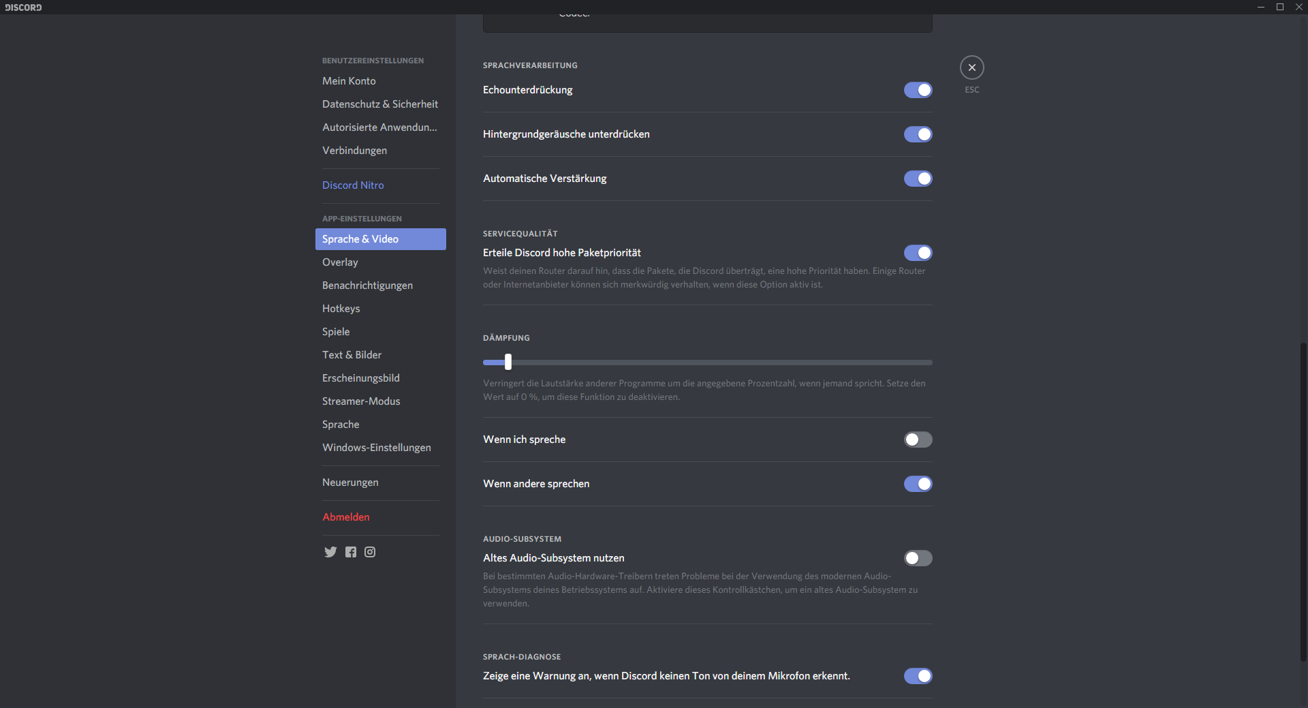Open Discord's Twitter page icon
Image resolution: width=1308 pixels, height=708 pixels.
[x=330, y=552]
